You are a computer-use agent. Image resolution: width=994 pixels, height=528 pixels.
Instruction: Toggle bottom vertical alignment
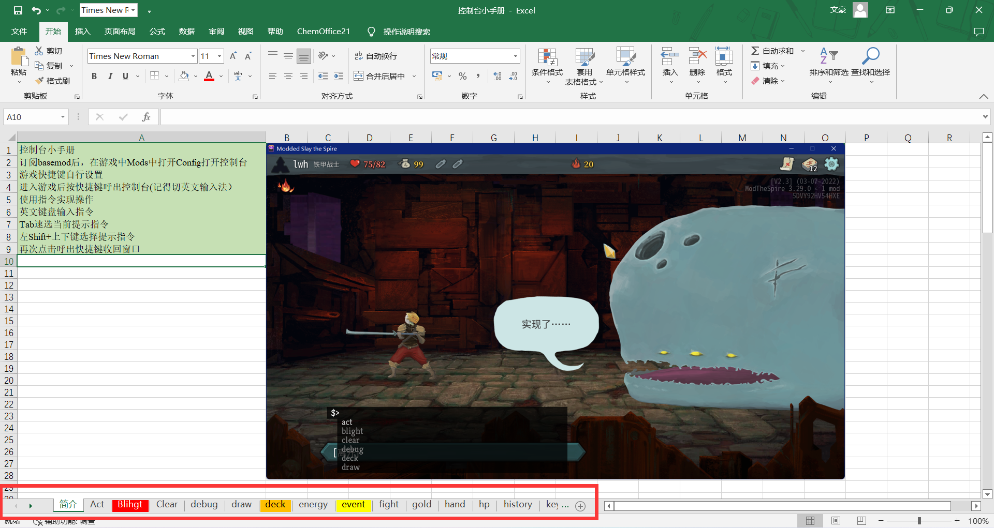pos(304,56)
